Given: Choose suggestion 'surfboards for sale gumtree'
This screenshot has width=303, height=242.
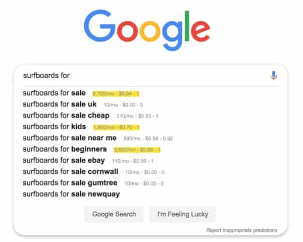Looking at the screenshot, I should pos(70,183).
